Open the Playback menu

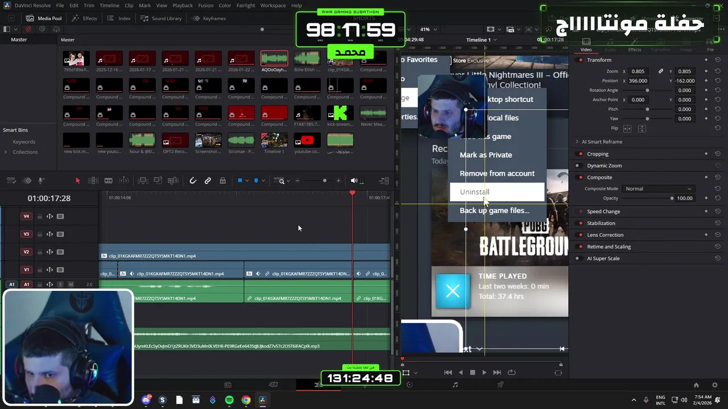pos(183,5)
